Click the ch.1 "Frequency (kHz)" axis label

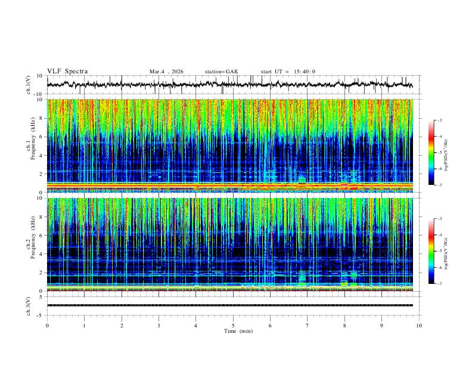coord(33,138)
